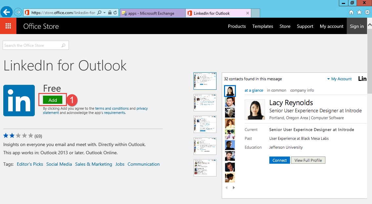
Task: Click the padlock security icon
Action: [110, 12]
